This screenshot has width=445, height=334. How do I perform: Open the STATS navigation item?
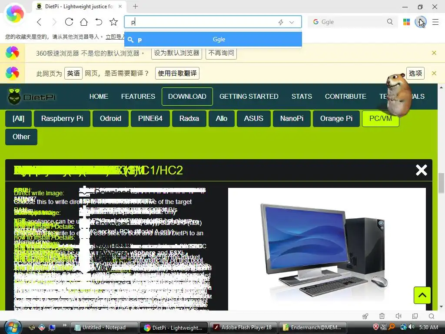302,97
